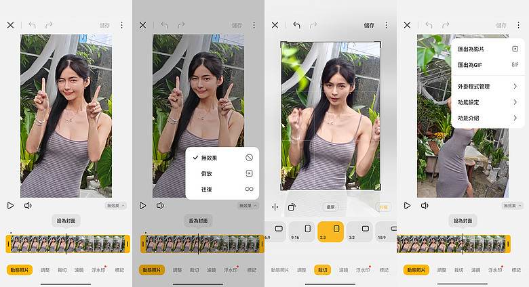Screen dimensions: 529x287
Task: Close the editor in the first phone screen
Action: tap(10, 25)
